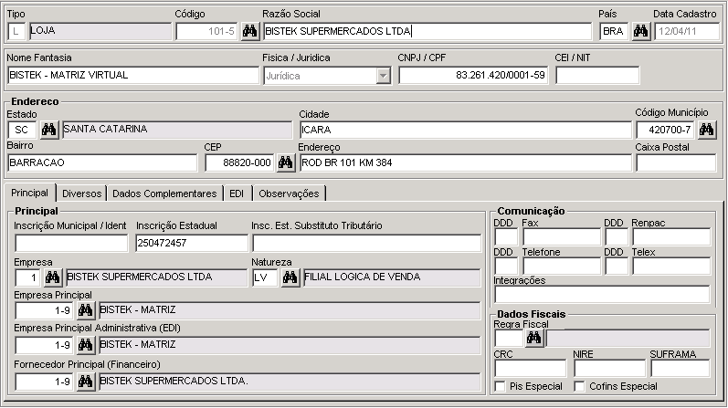Open Dados Complementares tab

(164, 194)
